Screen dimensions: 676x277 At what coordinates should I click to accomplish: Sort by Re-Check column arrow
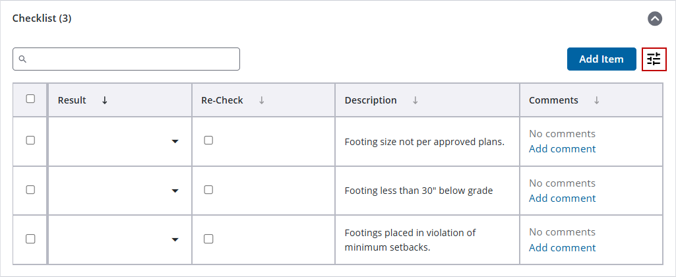click(x=261, y=100)
